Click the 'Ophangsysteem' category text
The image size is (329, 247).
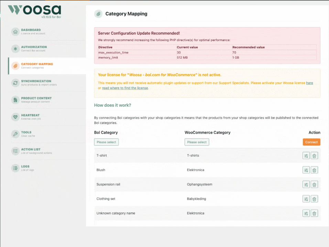(199, 185)
